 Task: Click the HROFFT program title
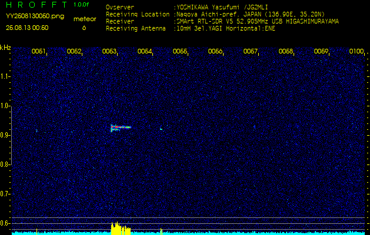(36, 5)
